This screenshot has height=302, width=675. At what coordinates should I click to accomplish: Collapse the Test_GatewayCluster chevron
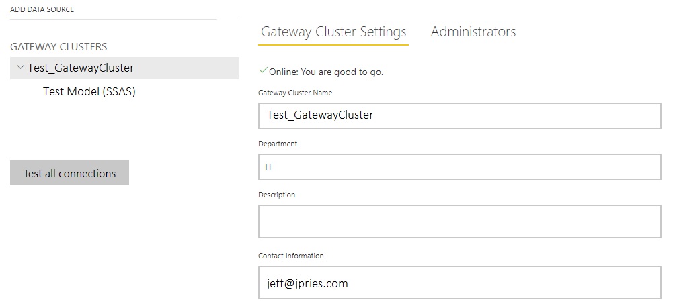point(19,67)
